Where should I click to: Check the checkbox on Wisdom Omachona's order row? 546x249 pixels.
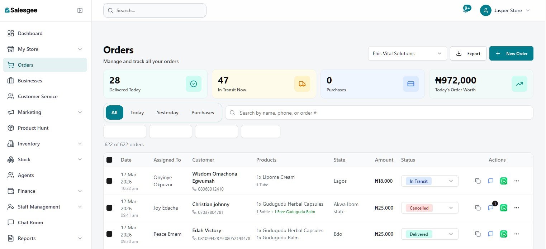coord(109,181)
